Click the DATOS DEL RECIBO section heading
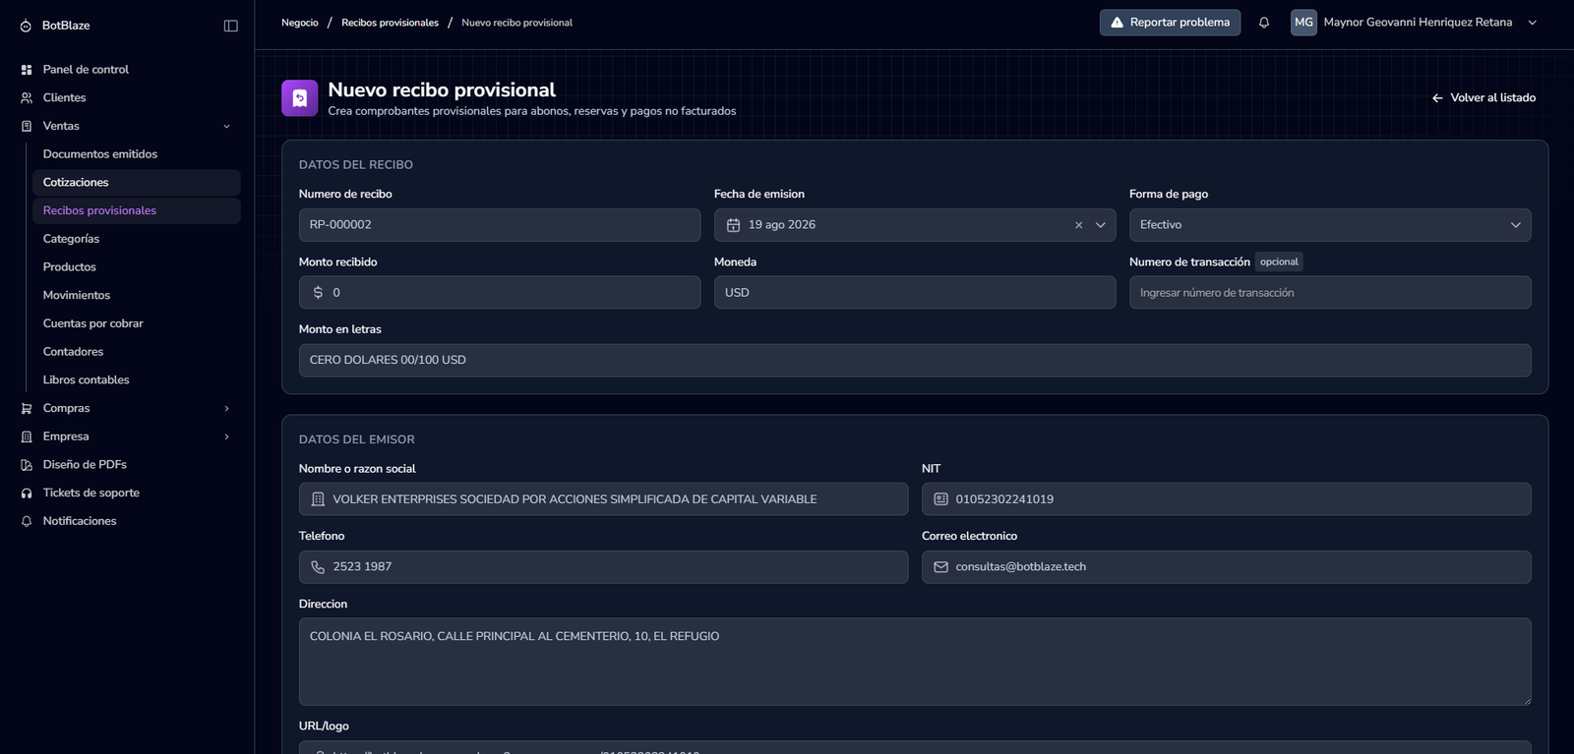This screenshot has width=1574, height=754. pos(356,165)
